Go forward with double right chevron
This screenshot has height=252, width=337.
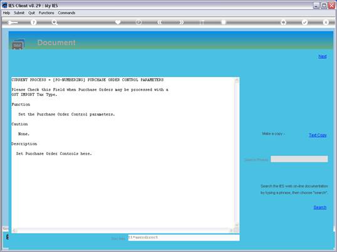[182, 22]
